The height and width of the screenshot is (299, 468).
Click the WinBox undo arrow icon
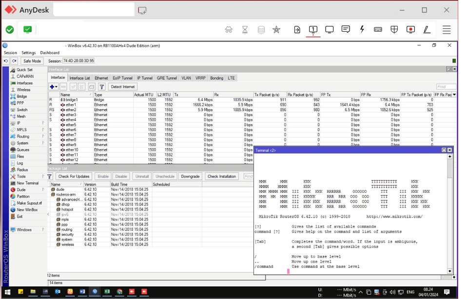[x=6, y=61]
